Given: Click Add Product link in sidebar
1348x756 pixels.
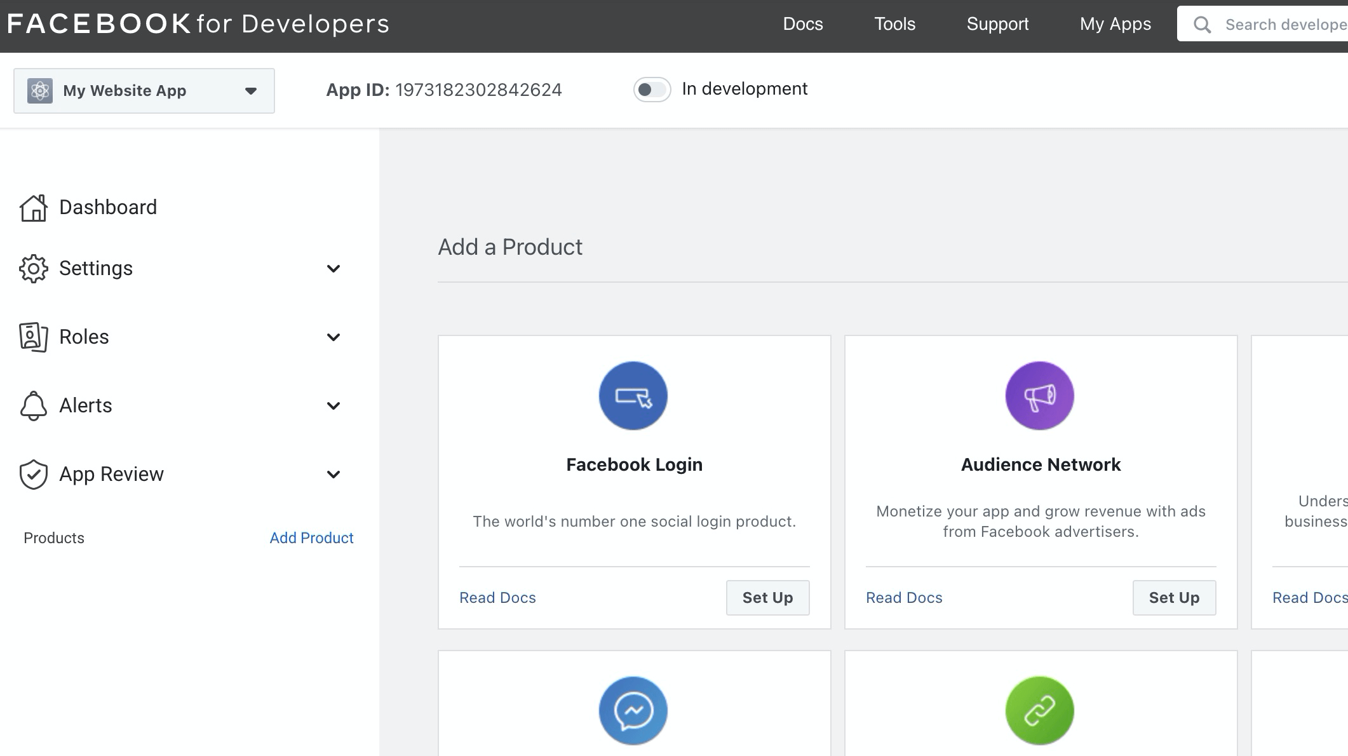Looking at the screenshot, I should tap(311, 537).
